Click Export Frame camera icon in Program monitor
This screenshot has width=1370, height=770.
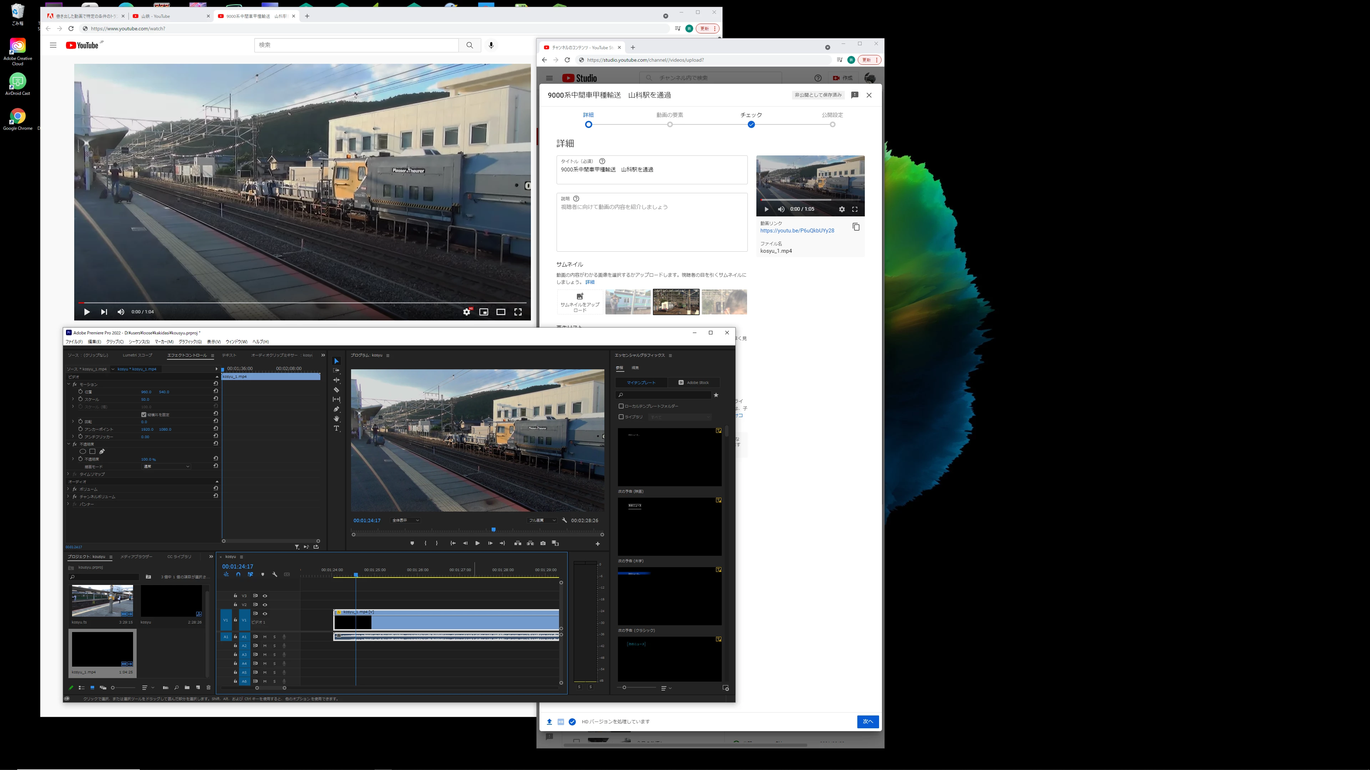coord(542,543)
